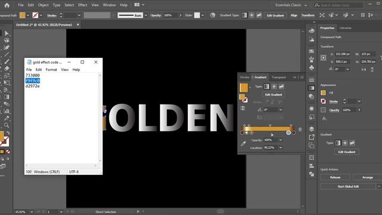Click the large gradient fill swatch in Gradient panel

point(244,88)
